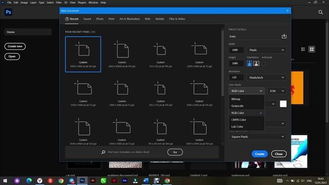This screenshot has width=329, height=185.
Task: Show hidden system tray icons
Action: pos(287,180)
